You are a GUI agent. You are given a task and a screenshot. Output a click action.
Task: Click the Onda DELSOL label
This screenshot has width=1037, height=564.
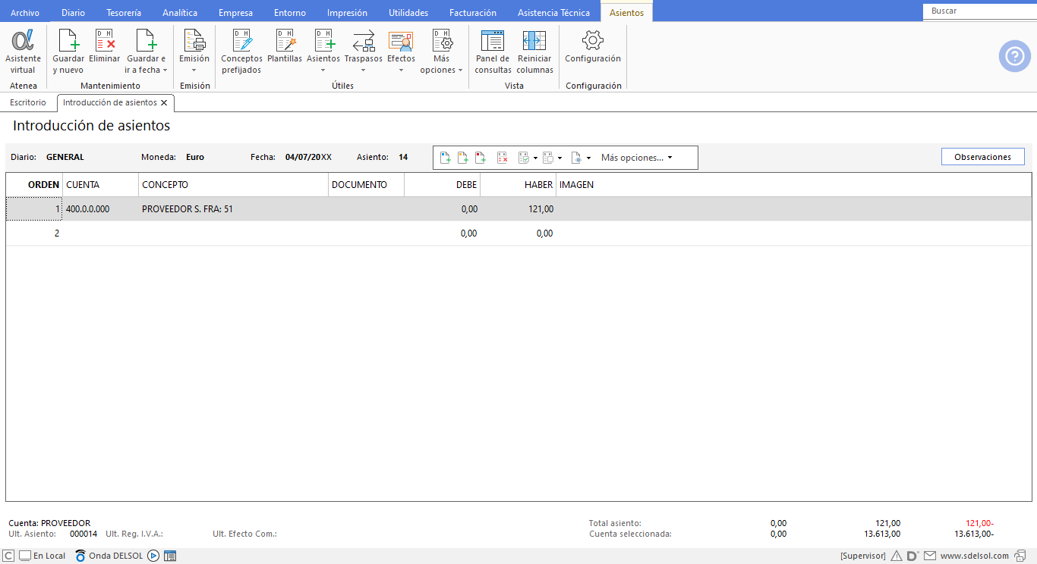(x=116, y=556)
